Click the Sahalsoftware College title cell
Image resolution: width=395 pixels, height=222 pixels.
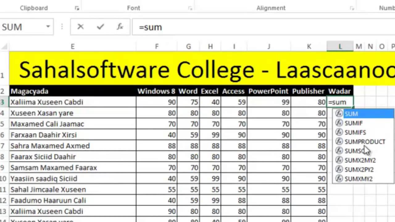(x=202, y=69)
